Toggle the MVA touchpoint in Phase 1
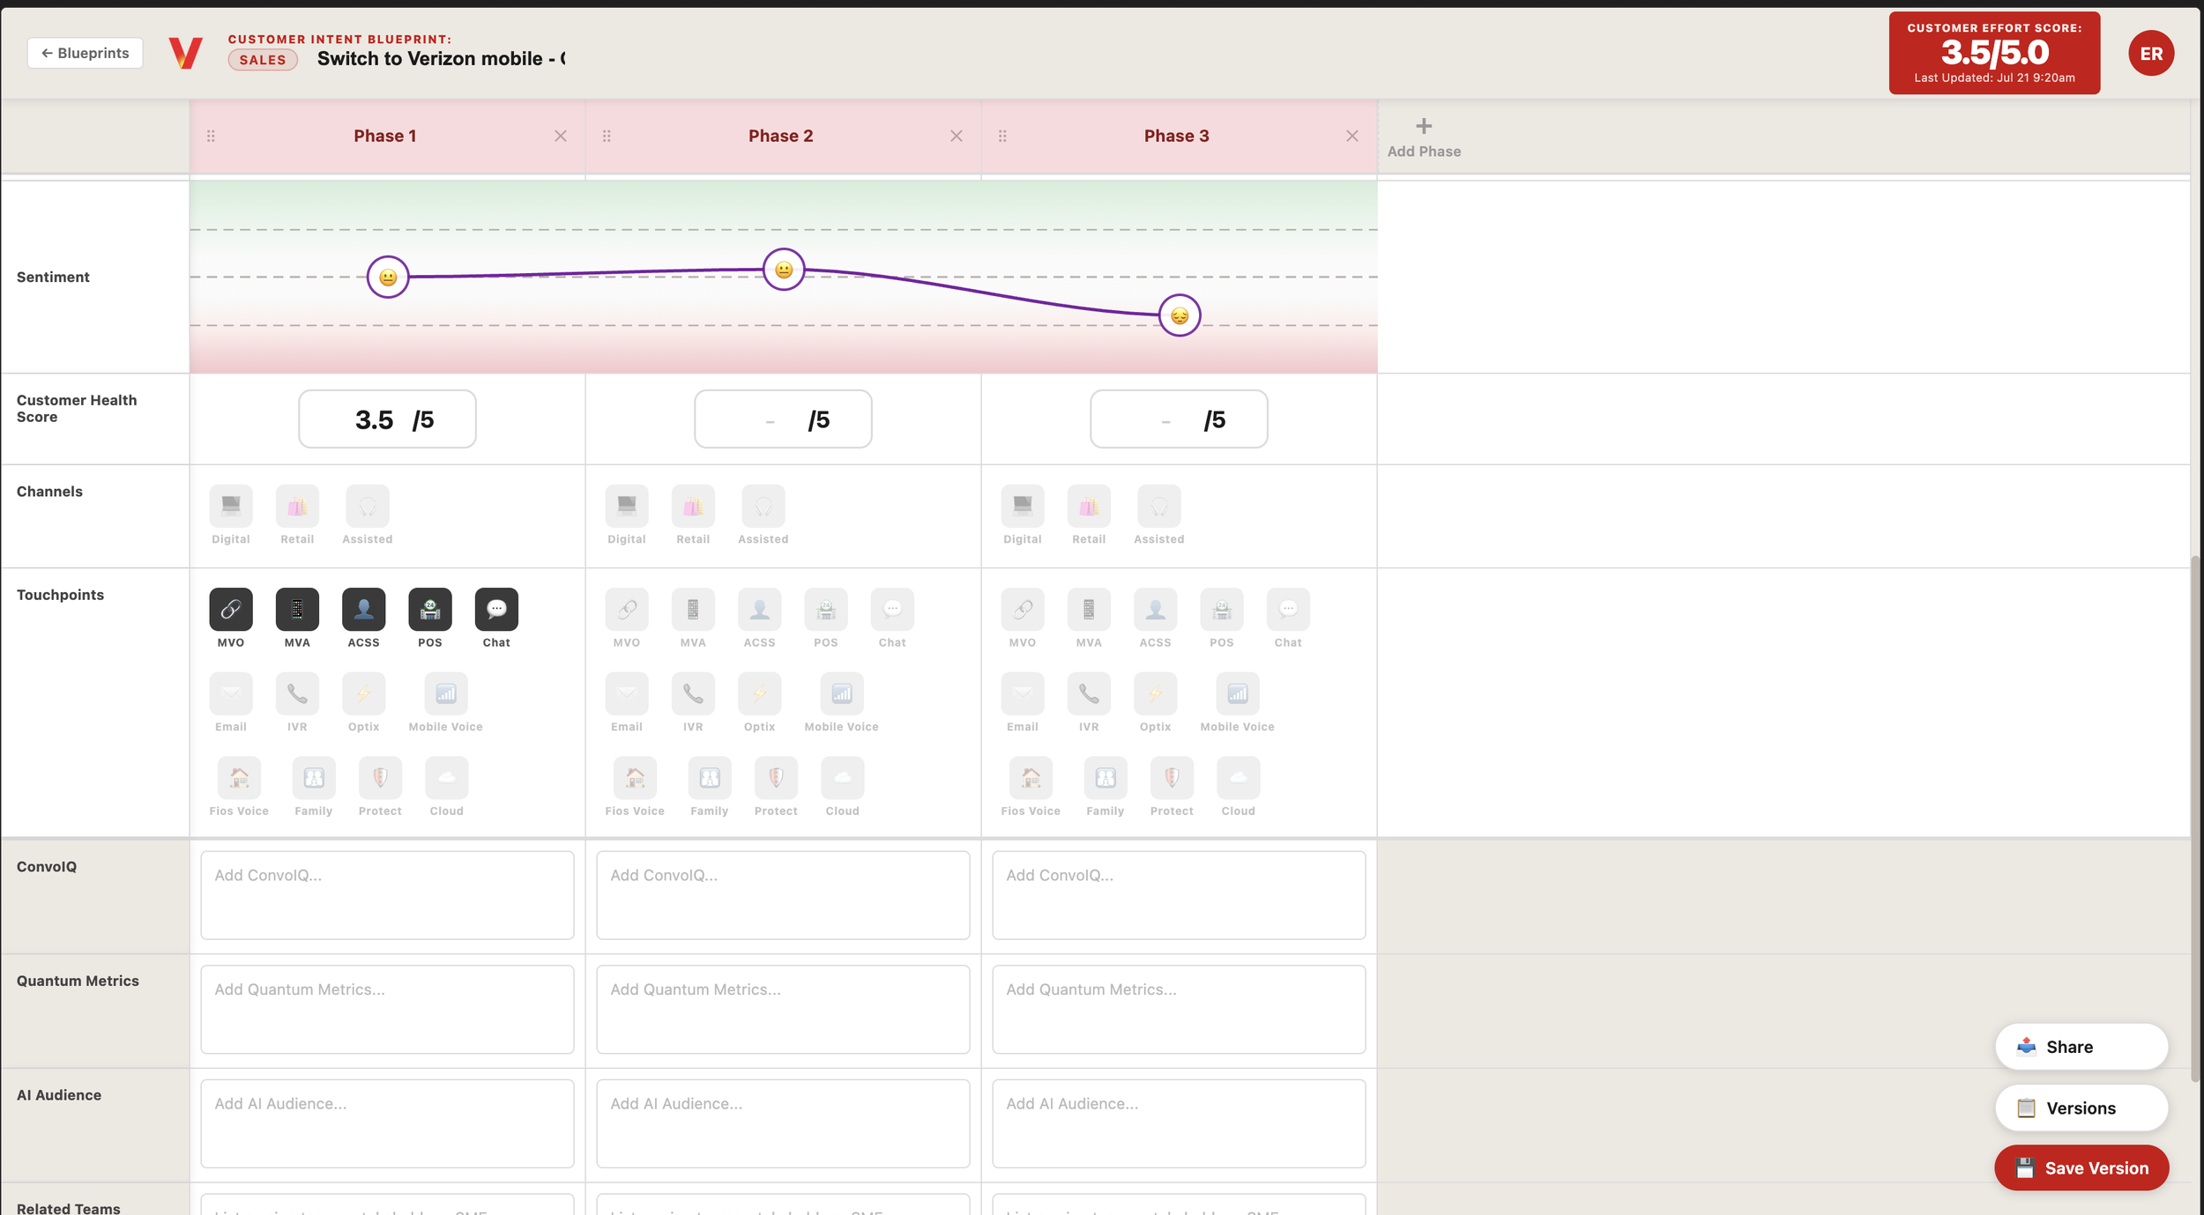Image resolution: width=2204 pixels, height=1215 pixels. [x=297, y=609]
